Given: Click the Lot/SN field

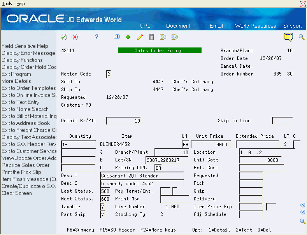Looking at the screenshot, I should (167, 160).
